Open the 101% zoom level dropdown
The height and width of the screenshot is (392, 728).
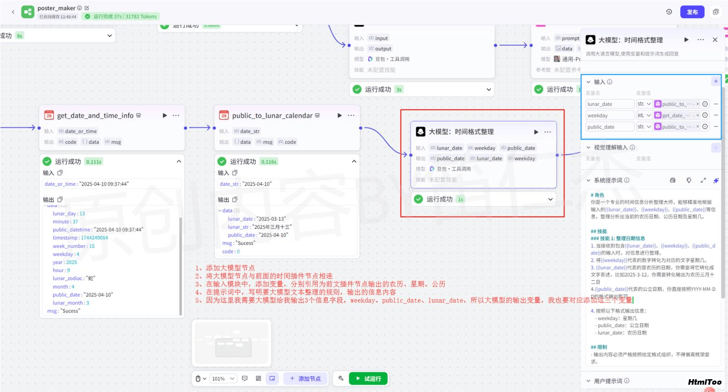pyautogui.click(x=223, y=379)
